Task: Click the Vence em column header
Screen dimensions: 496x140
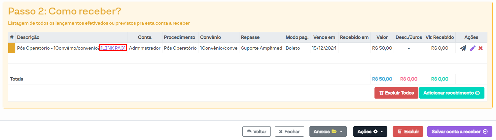Action: pos(324,37)
